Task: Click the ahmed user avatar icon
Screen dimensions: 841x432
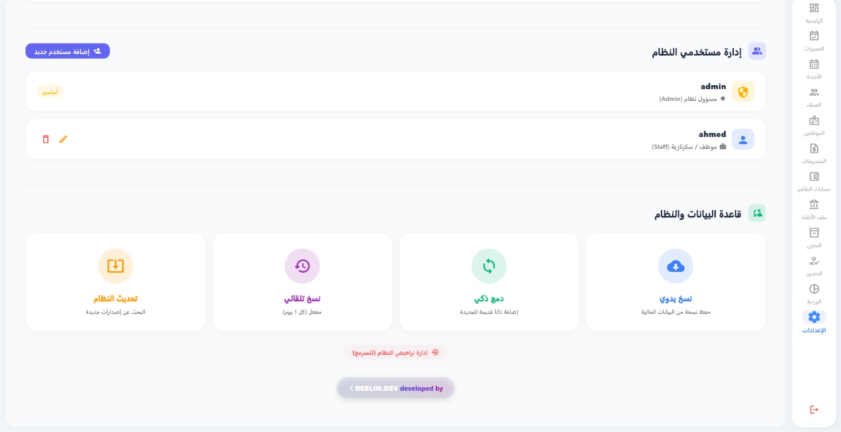Action: click(x=743, y=139)
